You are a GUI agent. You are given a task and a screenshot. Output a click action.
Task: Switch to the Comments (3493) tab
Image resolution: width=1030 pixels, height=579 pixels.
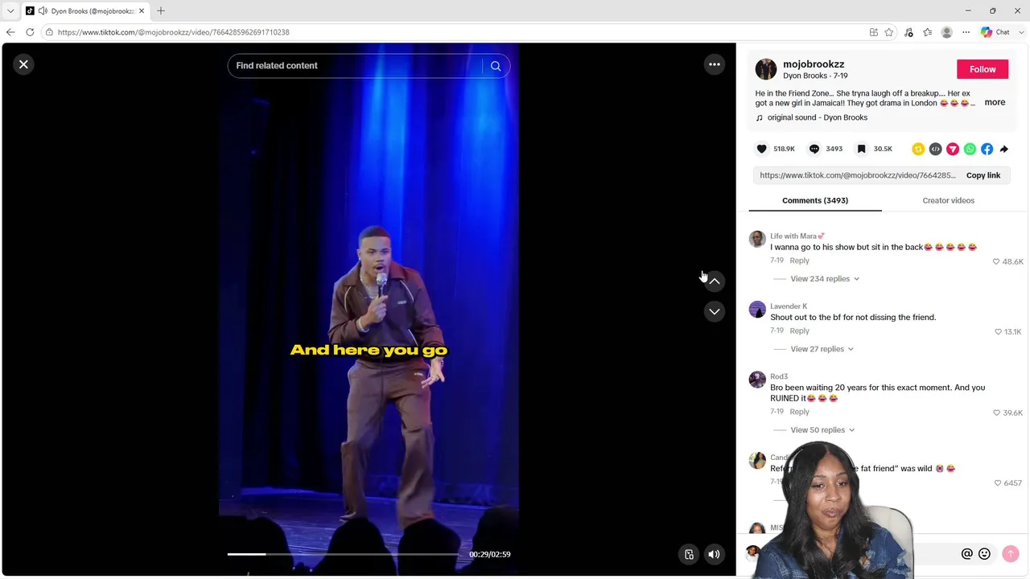815,200
